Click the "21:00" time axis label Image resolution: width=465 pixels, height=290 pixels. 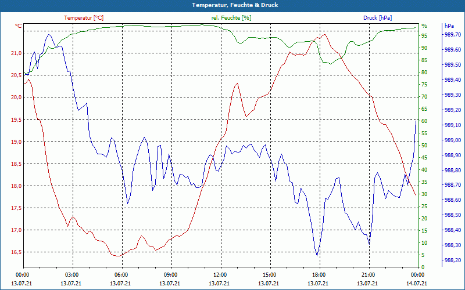[368, 275]
